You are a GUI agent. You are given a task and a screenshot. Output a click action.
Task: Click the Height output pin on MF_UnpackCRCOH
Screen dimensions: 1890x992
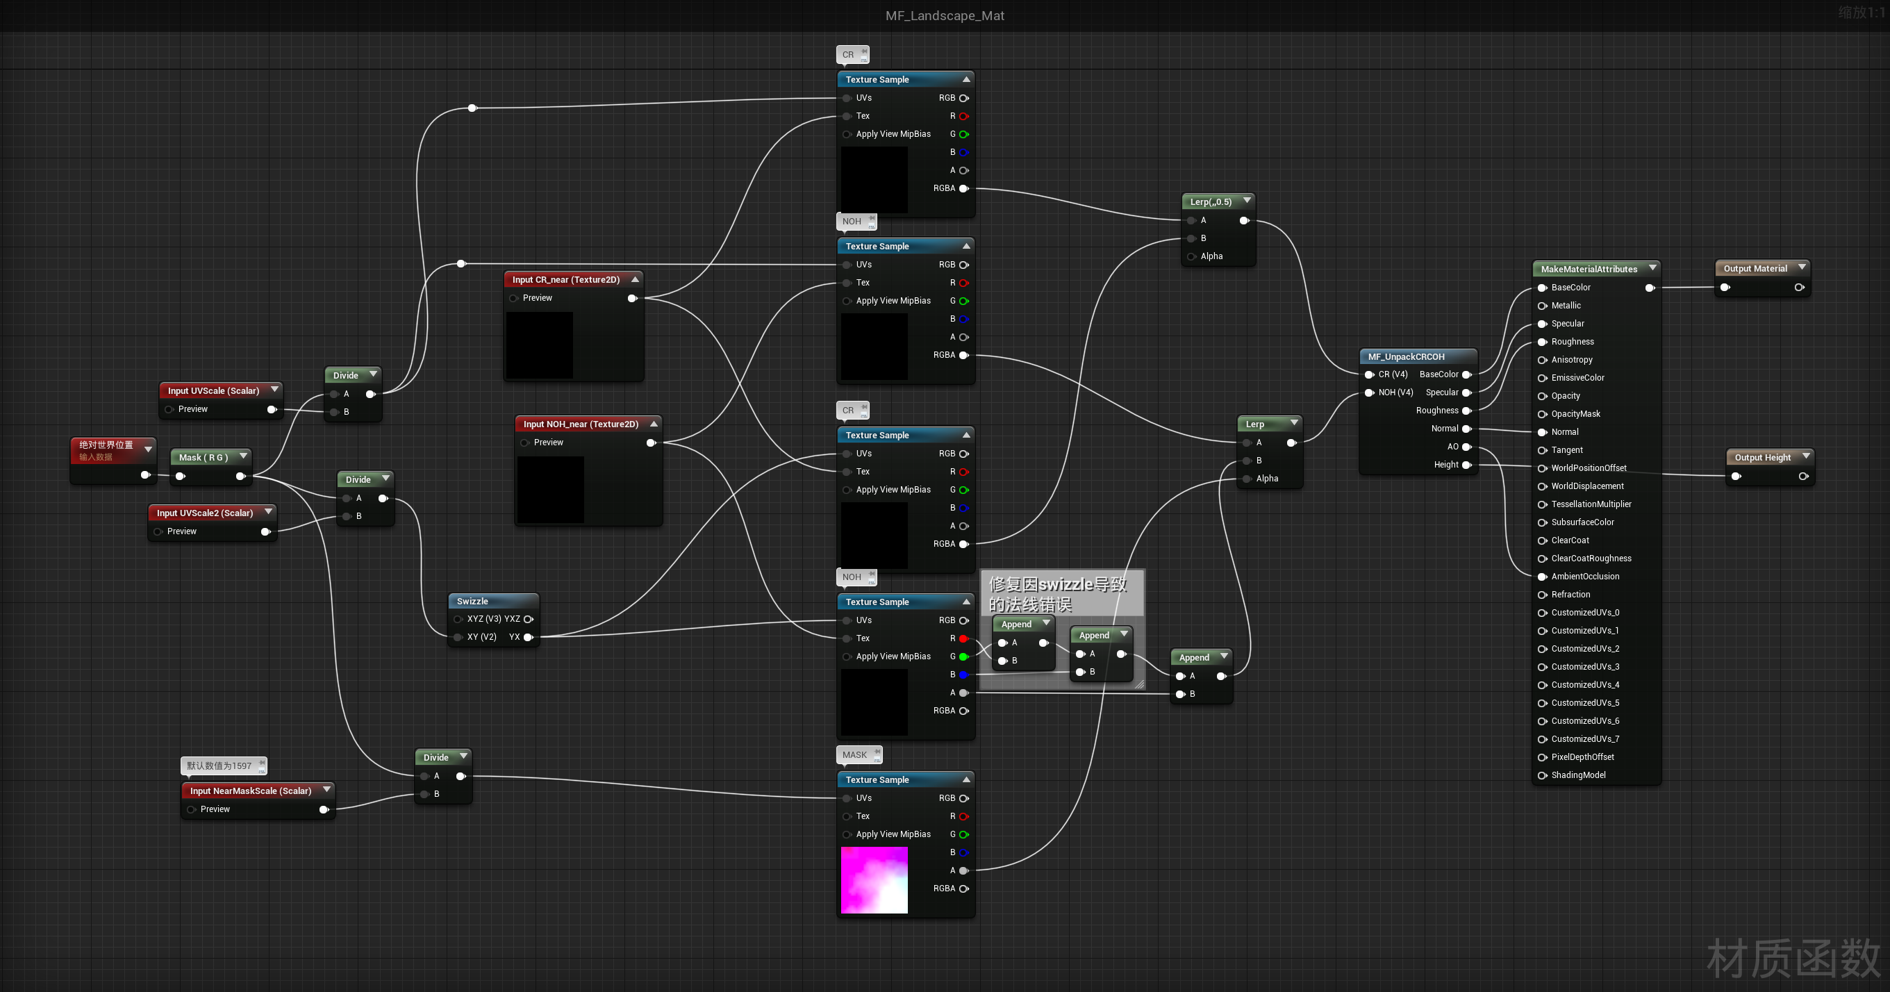point(1467,465)
